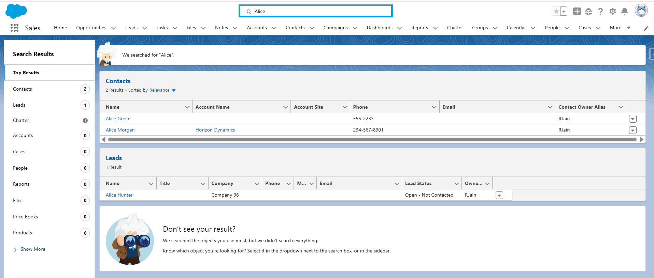Show actions for the Alice Hunter lead row
654x278 pixels.
click(499, 195)
